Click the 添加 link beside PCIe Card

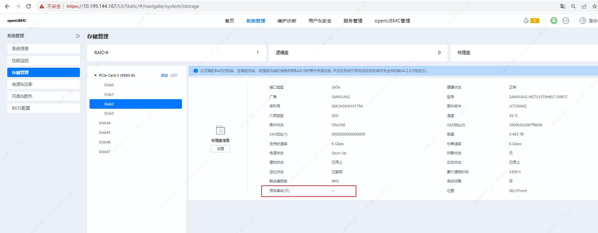pyautogui.click(x=164, y=75)
